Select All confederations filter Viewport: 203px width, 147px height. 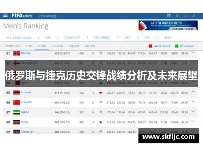coord(19,38)
